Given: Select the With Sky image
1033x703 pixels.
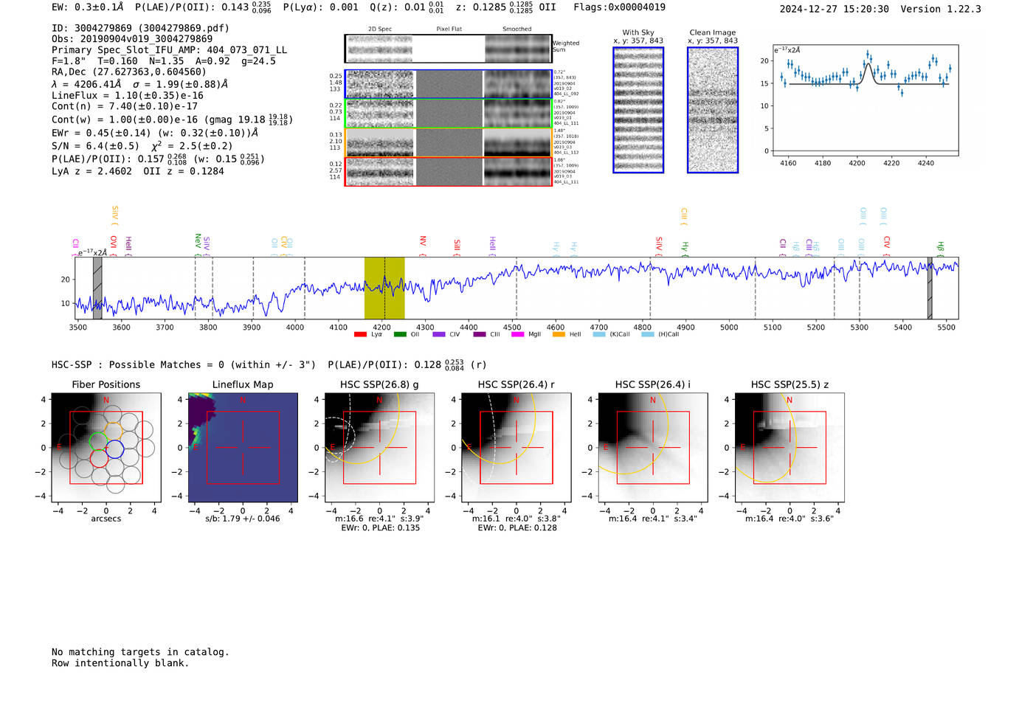Looking at the screenshot, I should [638, 110].
